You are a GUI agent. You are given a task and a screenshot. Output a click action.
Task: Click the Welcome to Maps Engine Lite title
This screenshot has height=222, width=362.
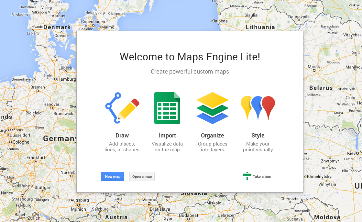[190, 57]
